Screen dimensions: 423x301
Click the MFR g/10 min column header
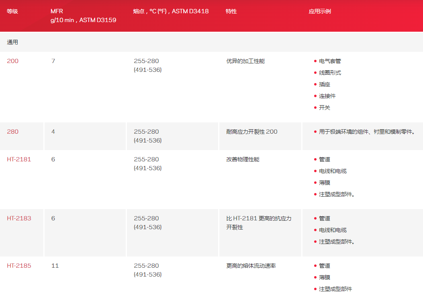(x=83, y=16)
